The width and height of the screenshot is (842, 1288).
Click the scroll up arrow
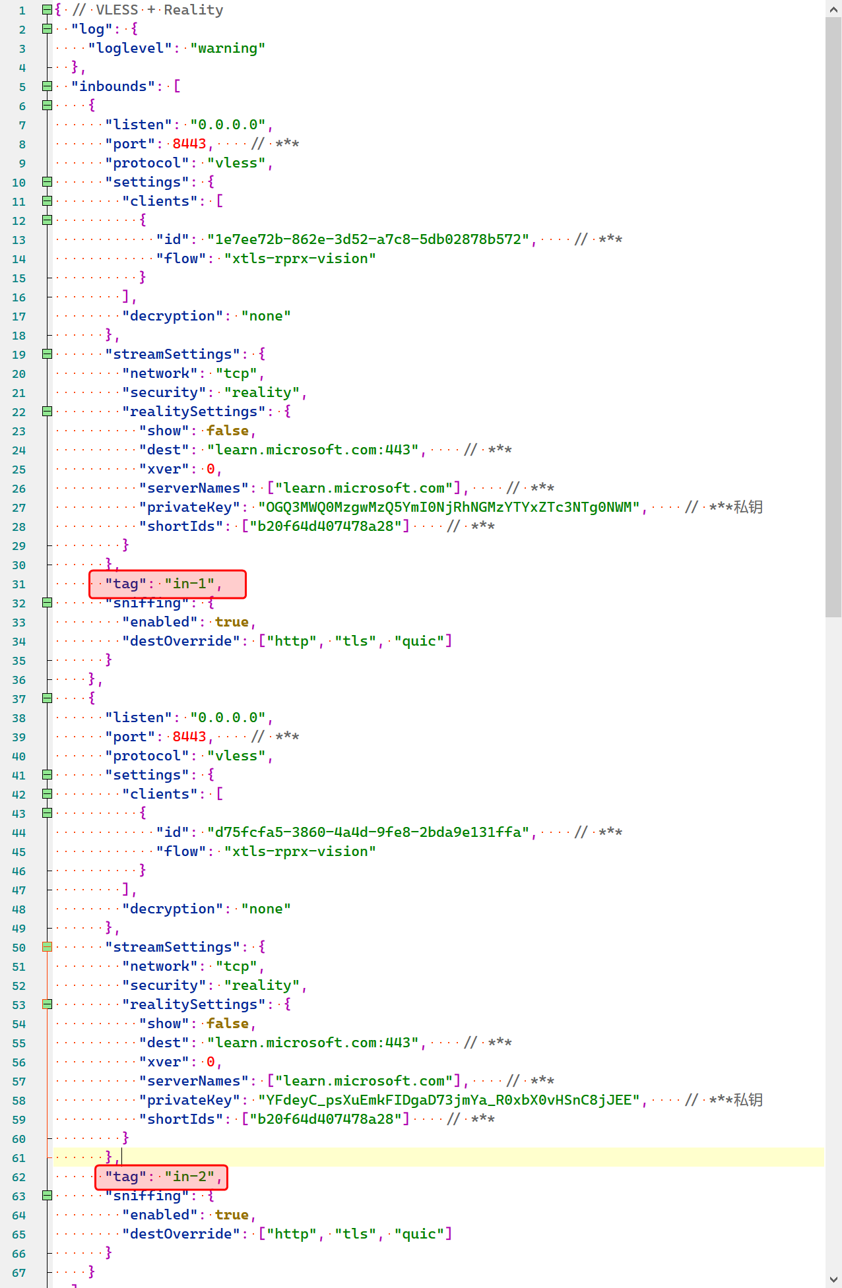coord(833,9)
